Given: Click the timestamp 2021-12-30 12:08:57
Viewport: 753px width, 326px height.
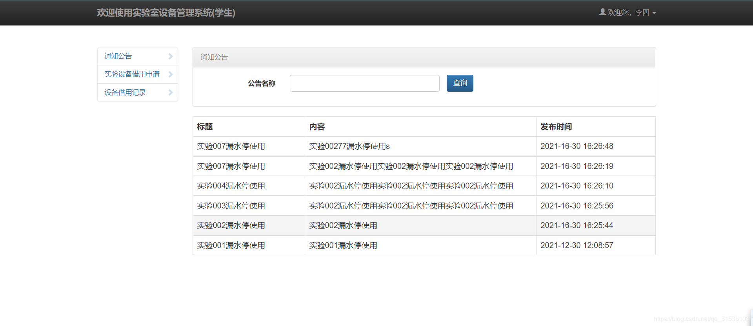Looking at the screenshot, I should coord(577,245).
